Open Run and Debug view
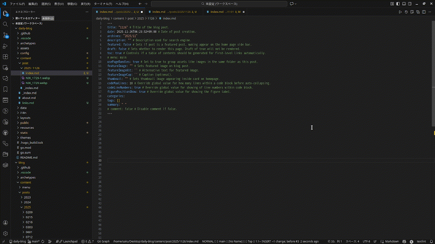The image size is (435, 244). 5,46
